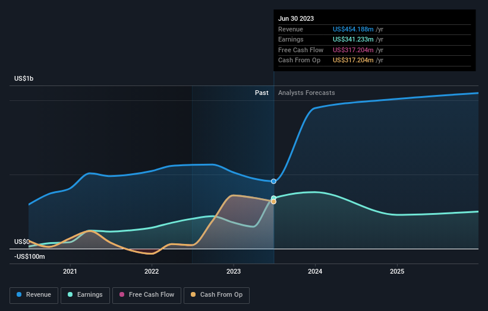Screen dimensions: 488x311
Task: Click the orange US$317.204m Cash From Op value
Action: [353, 61]
